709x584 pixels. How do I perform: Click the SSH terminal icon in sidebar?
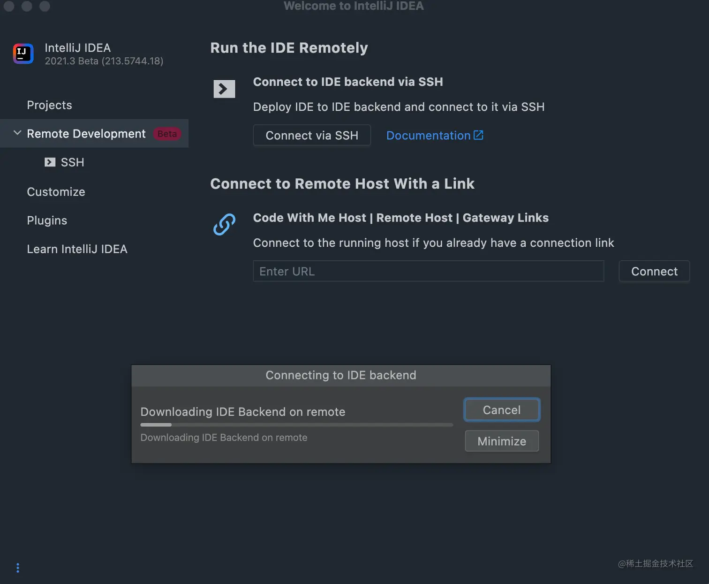coord(50,162)
